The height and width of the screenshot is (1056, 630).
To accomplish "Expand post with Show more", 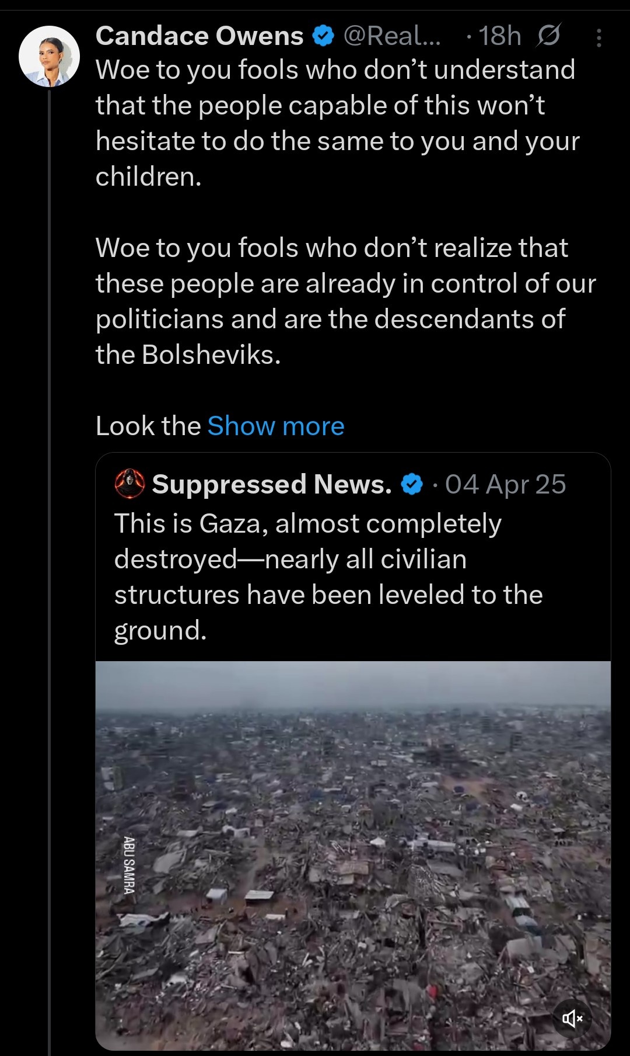I will coord(276,426).
